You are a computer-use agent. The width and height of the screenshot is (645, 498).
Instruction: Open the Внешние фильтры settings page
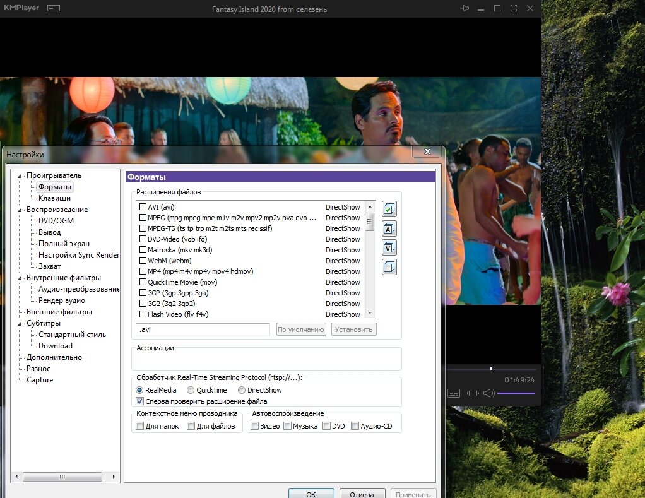pos(59,312)
